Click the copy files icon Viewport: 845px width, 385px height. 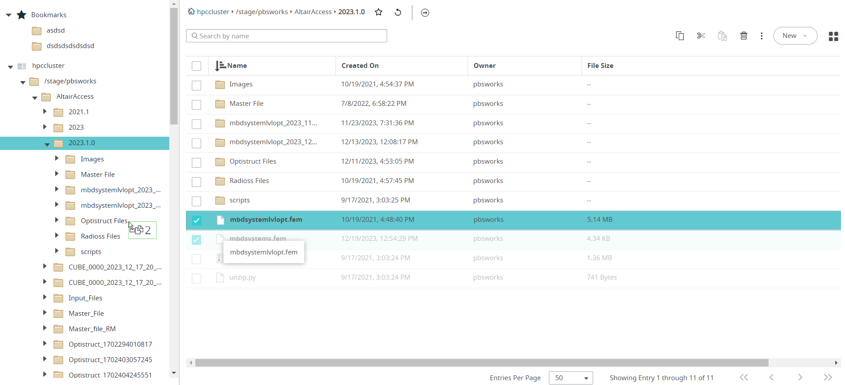(x=680, y=36)
